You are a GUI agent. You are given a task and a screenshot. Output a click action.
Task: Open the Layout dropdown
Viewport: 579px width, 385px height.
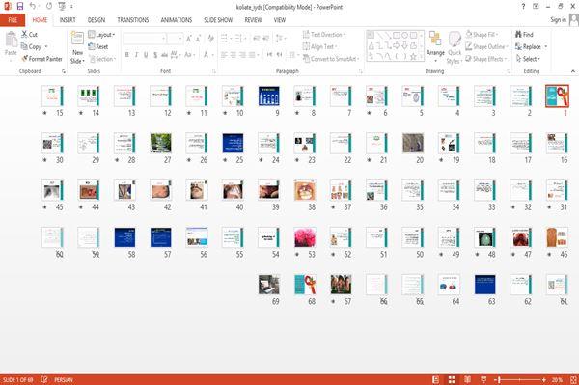(101, 35)
